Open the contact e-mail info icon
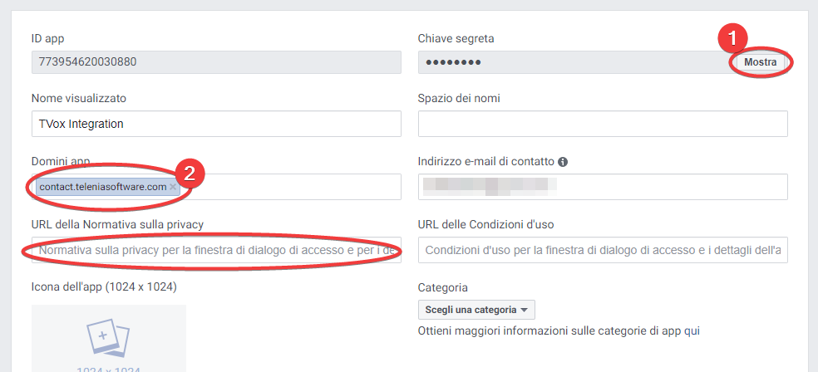The image size is (818, 372). [x=562, y=162]
